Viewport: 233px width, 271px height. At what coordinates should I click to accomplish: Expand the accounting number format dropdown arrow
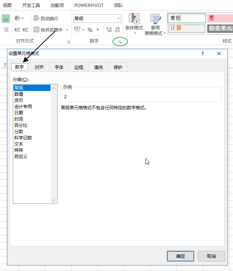83,30
